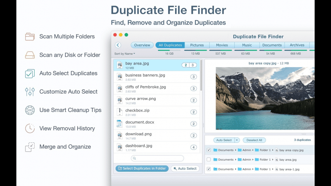Click file icon of cliffs of Pembroke.jpg
The image size is (331, 186).
tap(120, 89)
